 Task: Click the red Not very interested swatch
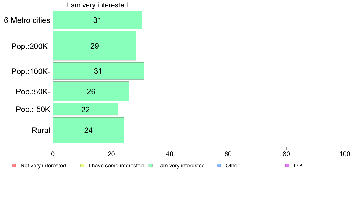[14, 166]
